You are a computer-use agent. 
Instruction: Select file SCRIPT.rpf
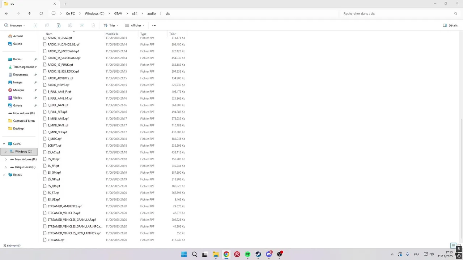(55, 146)
